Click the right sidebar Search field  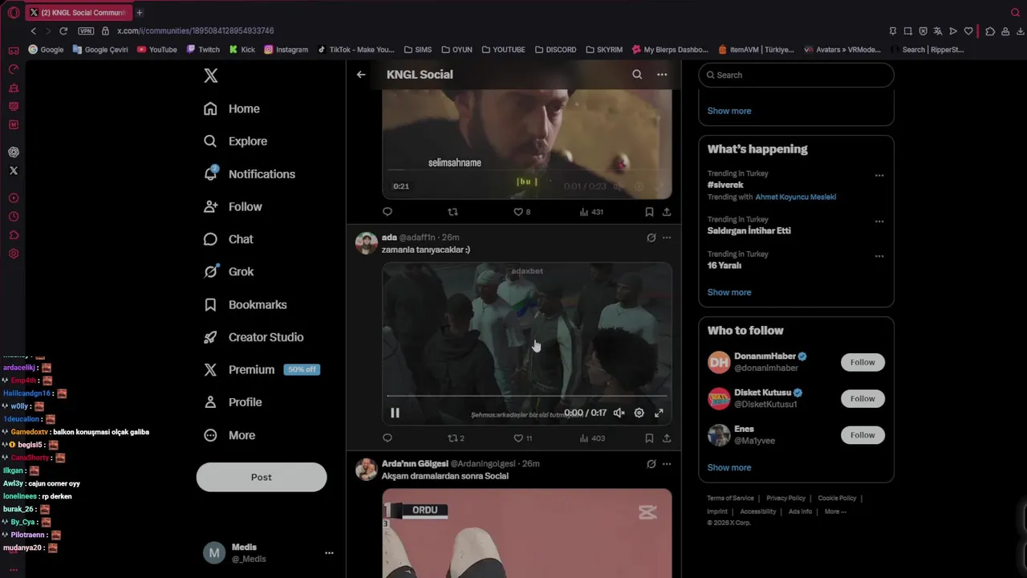[796, 75]
